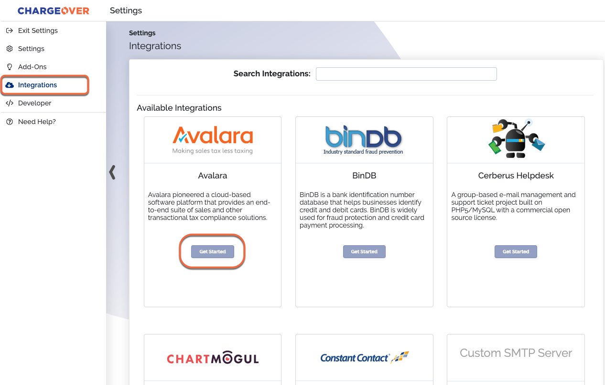Image resolution: width=605 pixels, height=385 pixels.
Task: Click the Search Integrations input field
Action: click(406, 74)
